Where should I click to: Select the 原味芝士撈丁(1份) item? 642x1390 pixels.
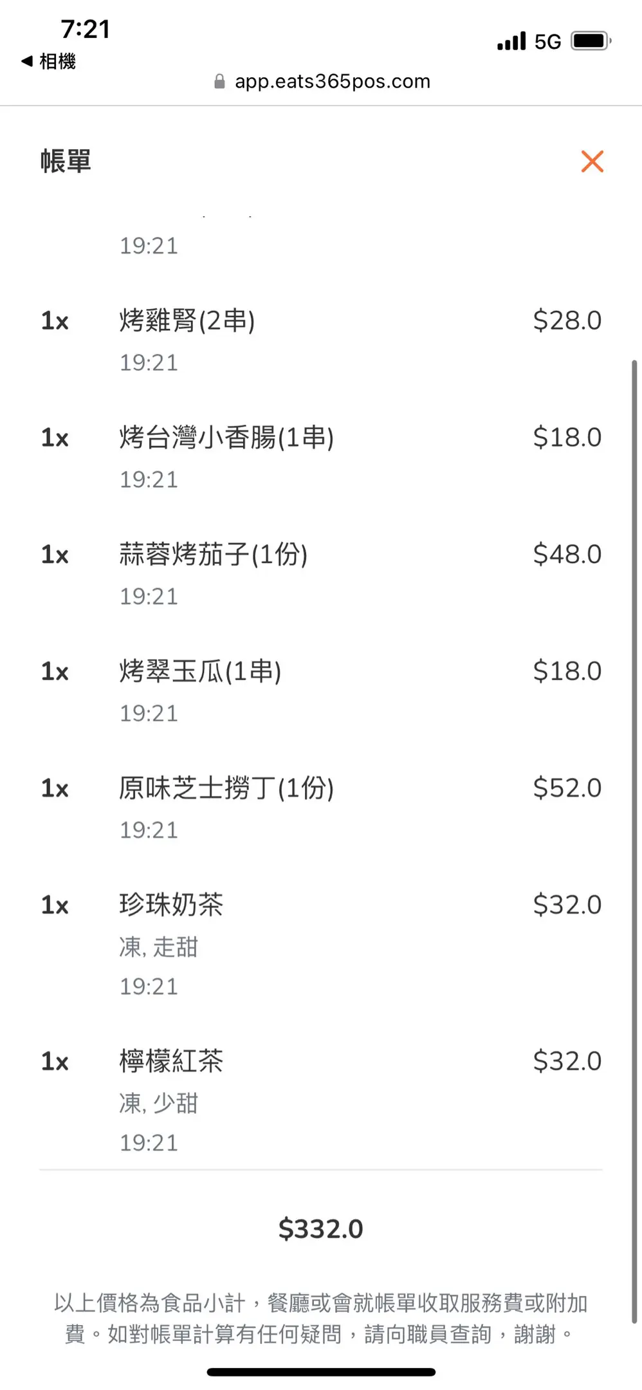[x=226, y=788]
